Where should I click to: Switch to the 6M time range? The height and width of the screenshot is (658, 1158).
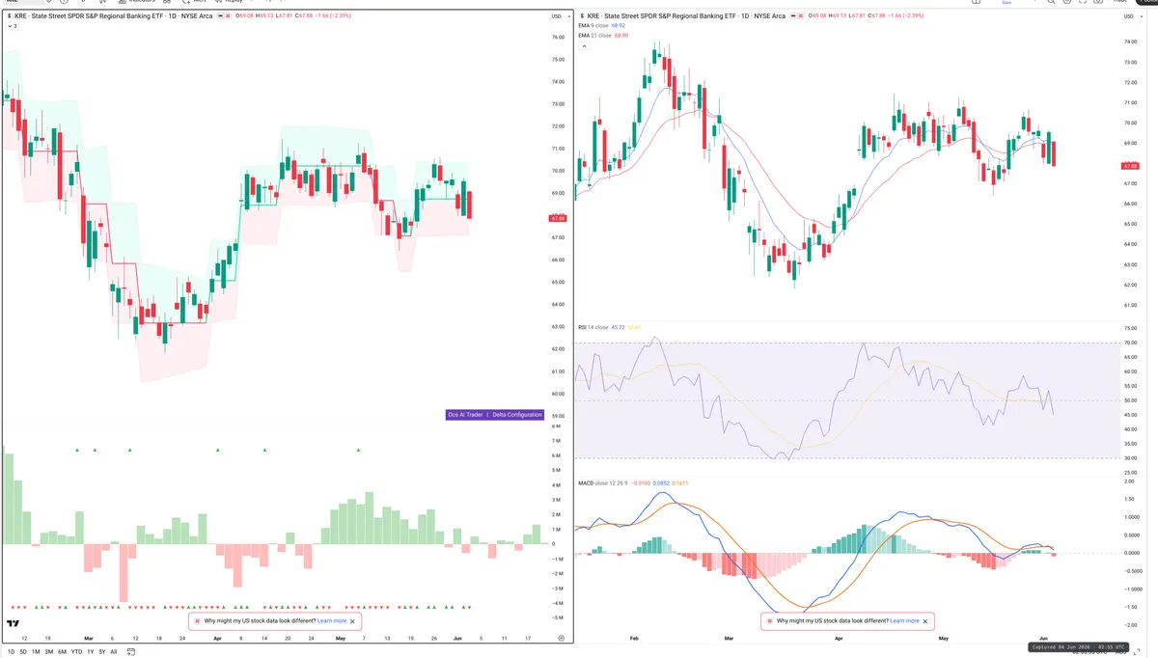tap(62, 652)
